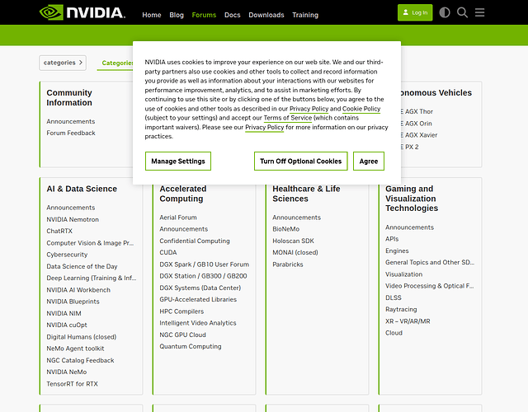
Task: Open GPU-Accelerated Libraries forum
Action: point(198,299)
